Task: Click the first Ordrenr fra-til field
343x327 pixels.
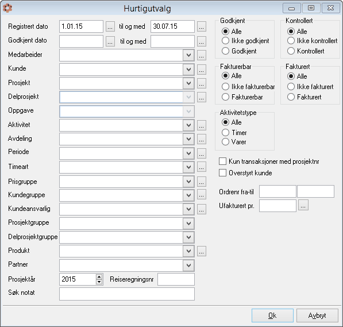Action: [278, 191]
